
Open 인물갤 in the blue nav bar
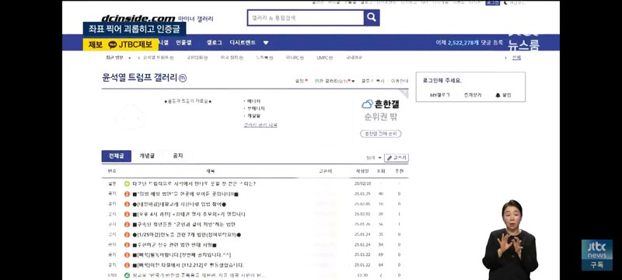tap(183, 43)
